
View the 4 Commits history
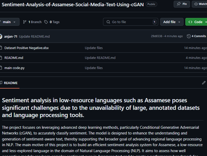point(196,36)
